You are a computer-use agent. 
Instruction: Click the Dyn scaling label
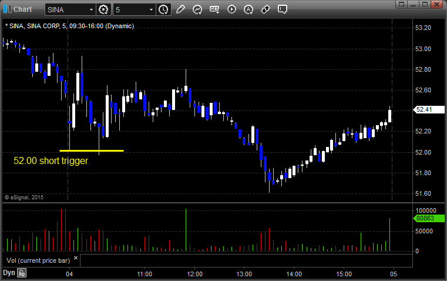pyautogui.click(x=9, y=273)
